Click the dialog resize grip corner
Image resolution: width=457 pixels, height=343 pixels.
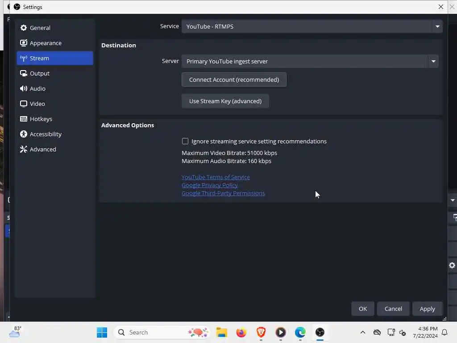coord(445,319)
